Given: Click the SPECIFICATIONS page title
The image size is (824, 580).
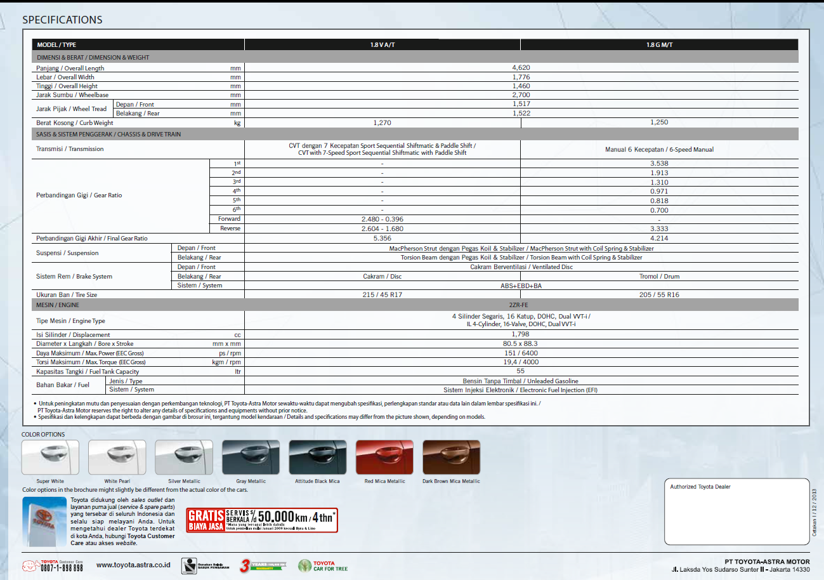Looking at the screenshot, I should [x=62, y=20].
